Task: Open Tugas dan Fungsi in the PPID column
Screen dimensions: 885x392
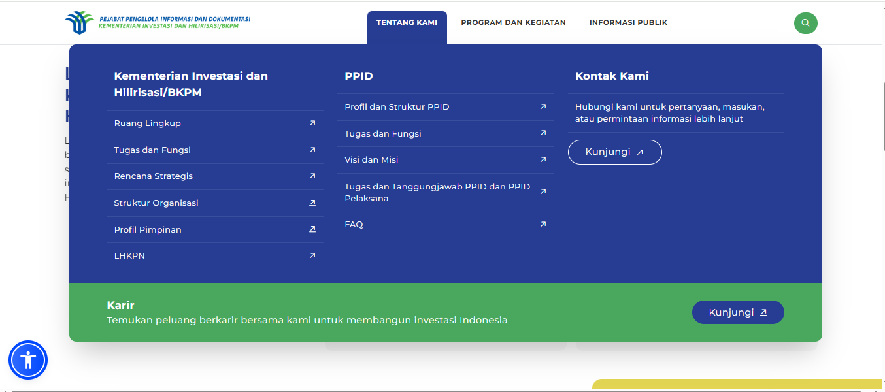Action: click(383, 133)
